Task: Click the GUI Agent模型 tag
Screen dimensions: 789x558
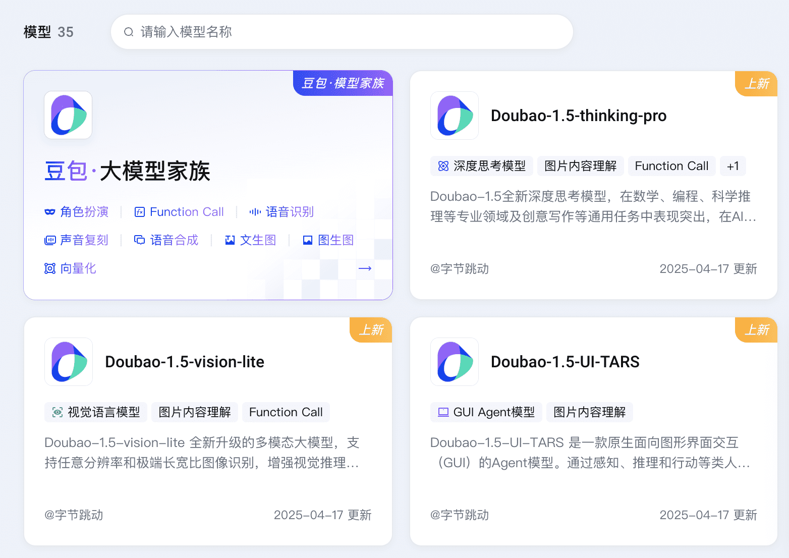Action: coord(486,412)
